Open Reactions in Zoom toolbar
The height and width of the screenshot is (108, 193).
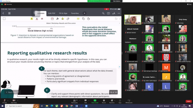pos(112,101)
